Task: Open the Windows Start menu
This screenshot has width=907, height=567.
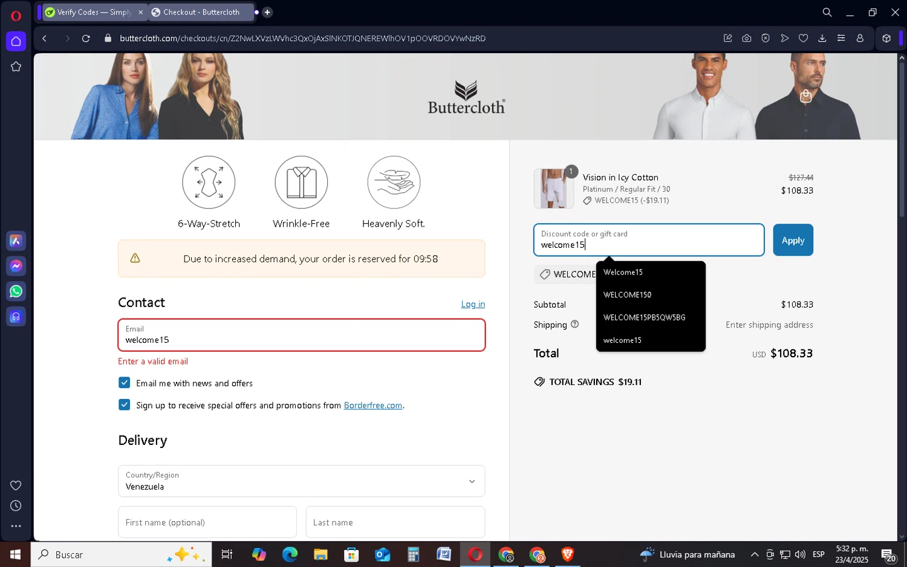Action: [15, 554]
